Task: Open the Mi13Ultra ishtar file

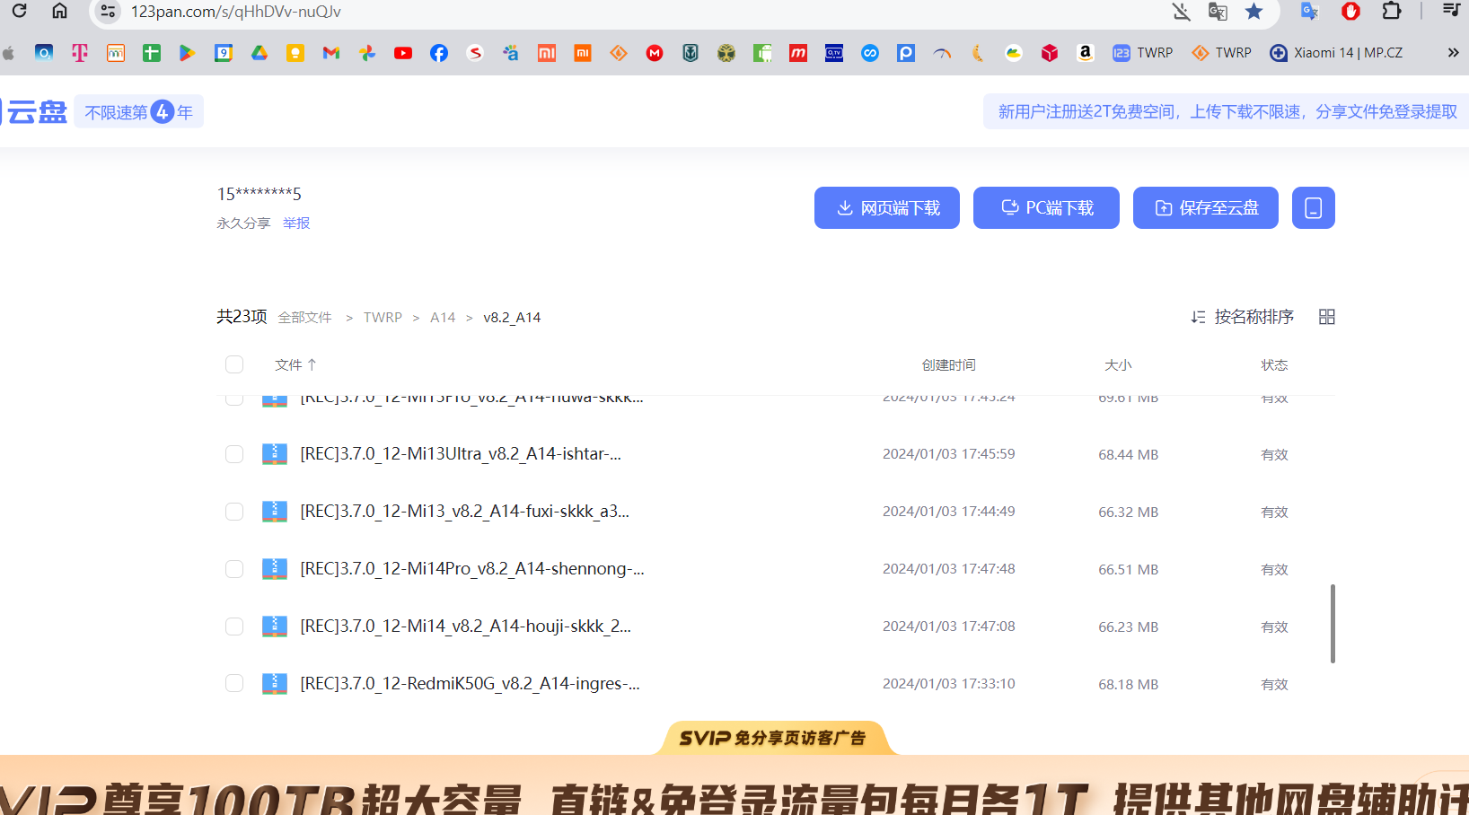Action: click(x=461, y=454)
